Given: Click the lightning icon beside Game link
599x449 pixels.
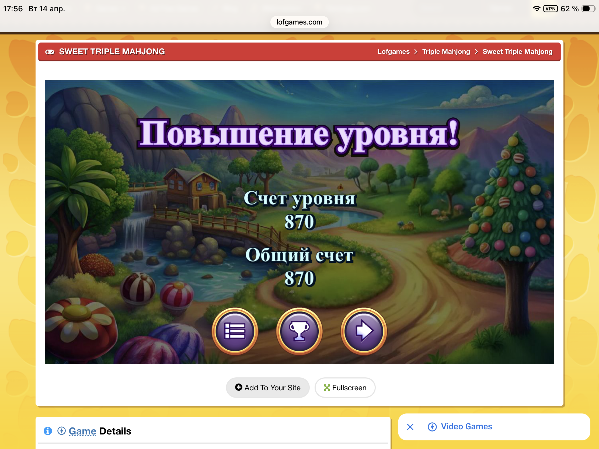Looking at the screenshot, I should point(61,431).
